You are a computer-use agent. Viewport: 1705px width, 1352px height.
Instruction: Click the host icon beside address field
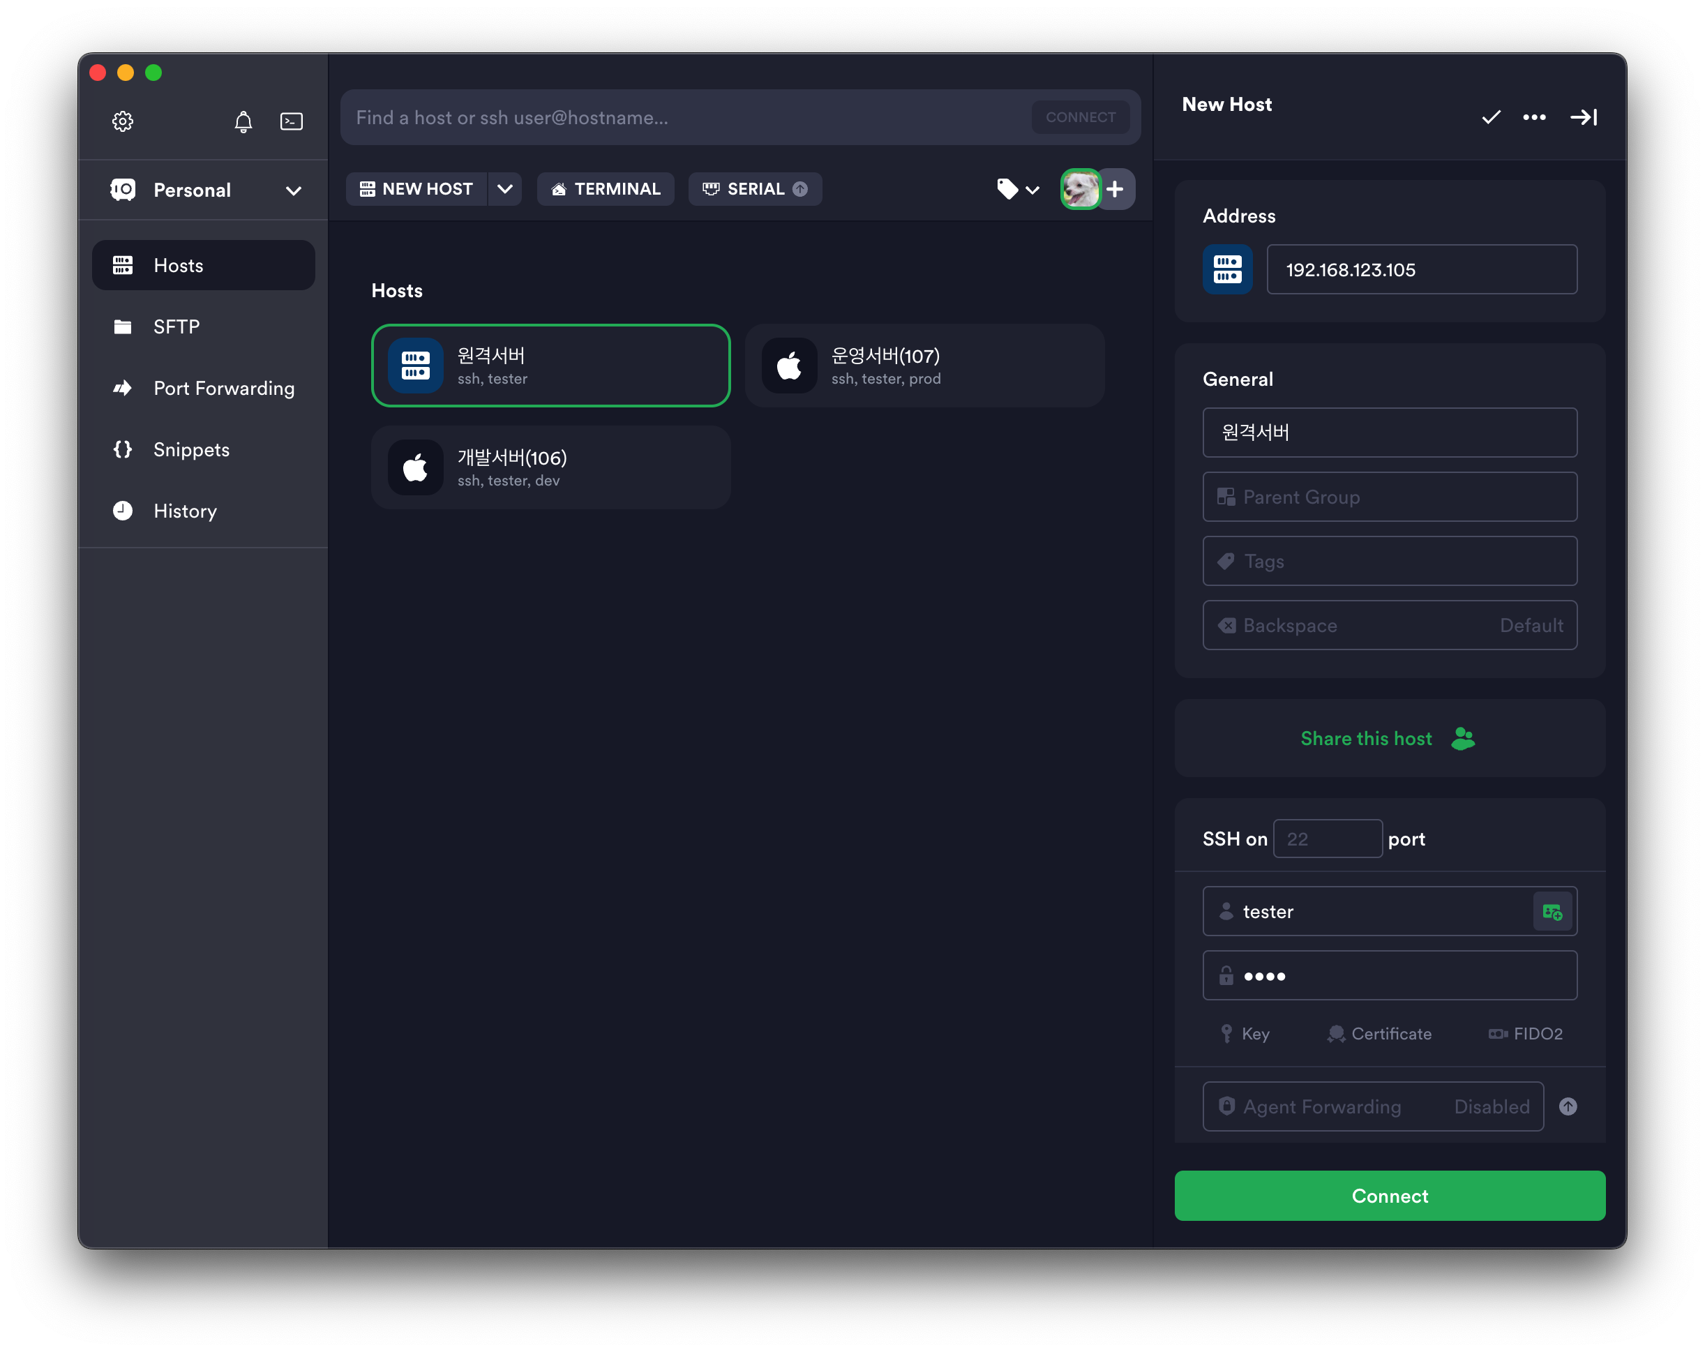coord(1227,269)
